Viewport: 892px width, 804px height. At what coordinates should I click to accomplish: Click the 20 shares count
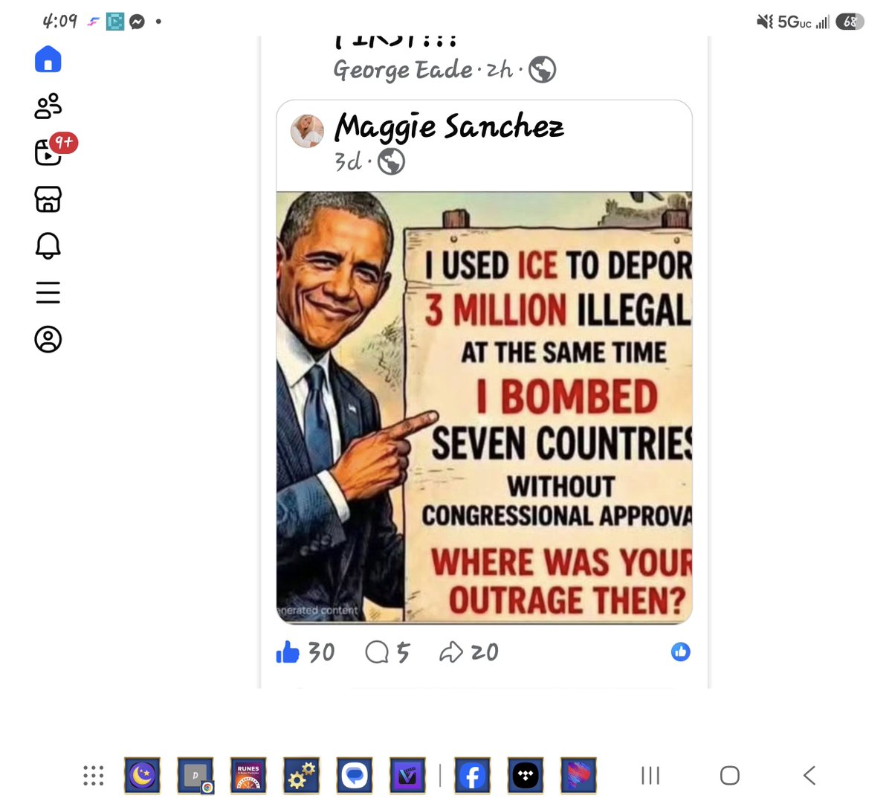tap(485, 652)
